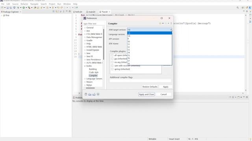Select the Ant preferences item
Image resolution: width=252 pixels, height=141 pixels.
[88, 31]
